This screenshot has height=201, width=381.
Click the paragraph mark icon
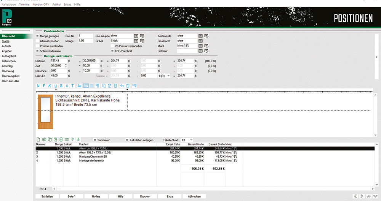tap(97, 85)
